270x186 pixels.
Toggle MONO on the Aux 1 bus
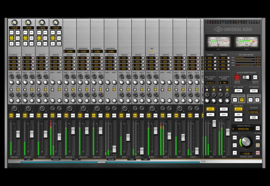pyautogui.click(x=210, y=109)
